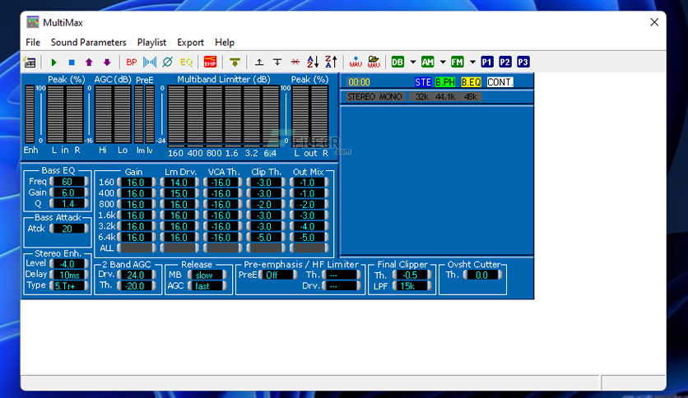This screenshot has height=398, width=688.
Task: Select the P3 preset button
Action: point(523,62)
